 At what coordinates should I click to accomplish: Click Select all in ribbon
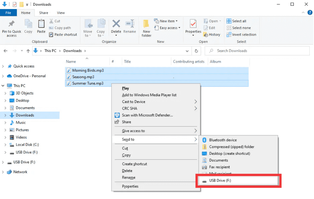(x=236, y=21)
